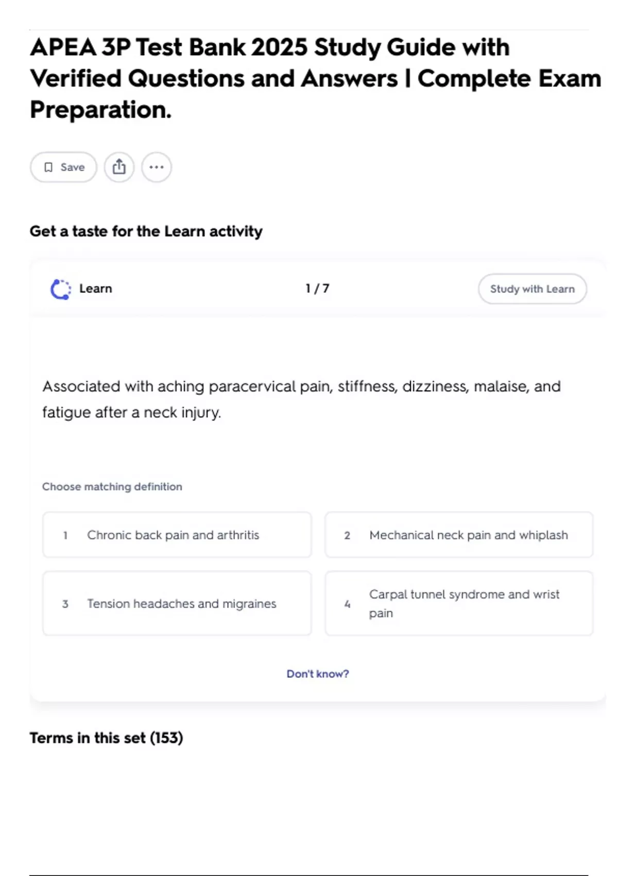Open the share icon
The height and width of the screenshot is (876, 618).
click(x=119, y=167)
